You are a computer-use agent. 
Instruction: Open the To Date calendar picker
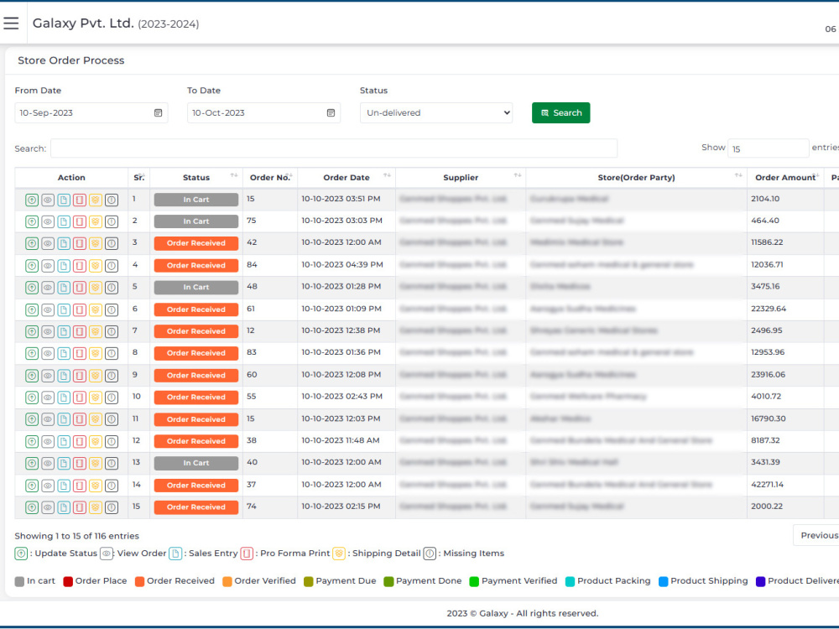331,113
